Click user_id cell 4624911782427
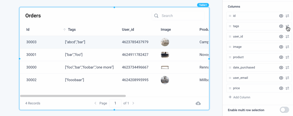 point(135,55)
